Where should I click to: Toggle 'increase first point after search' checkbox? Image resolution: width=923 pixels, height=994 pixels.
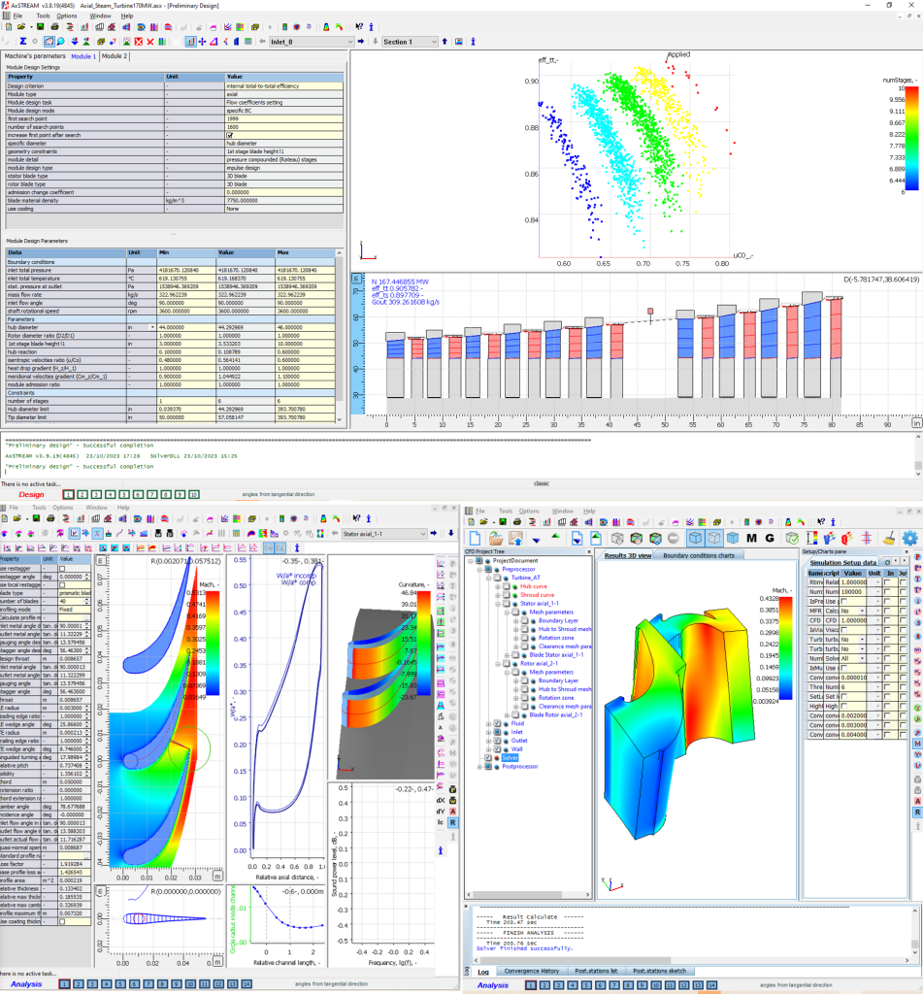coord(229,135)
